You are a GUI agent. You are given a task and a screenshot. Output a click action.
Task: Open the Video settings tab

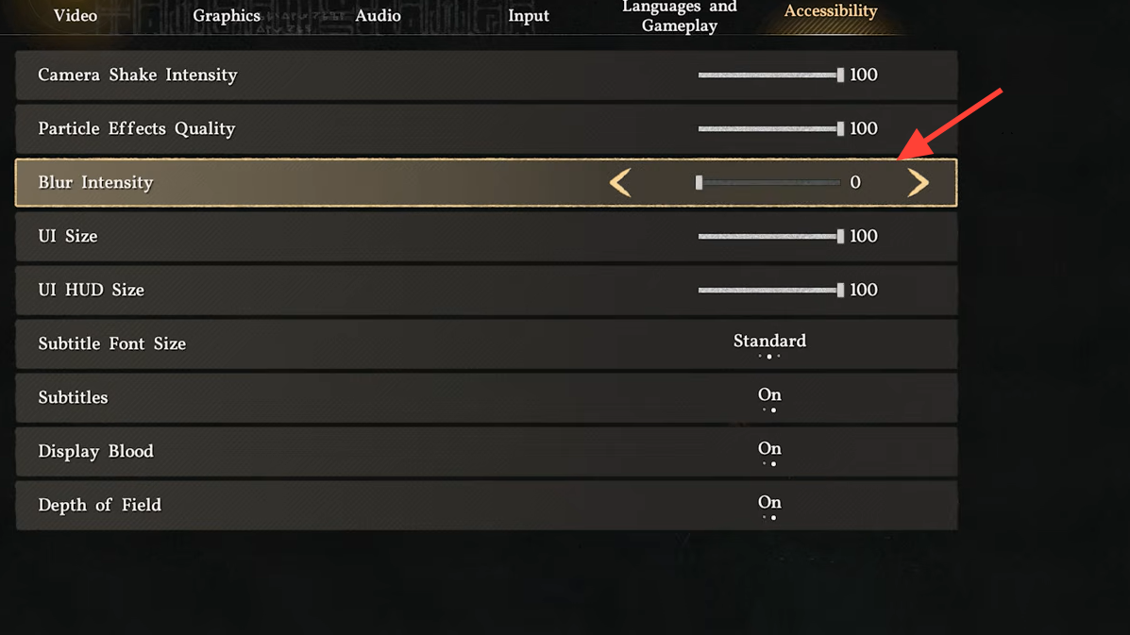tap(76, 16)
